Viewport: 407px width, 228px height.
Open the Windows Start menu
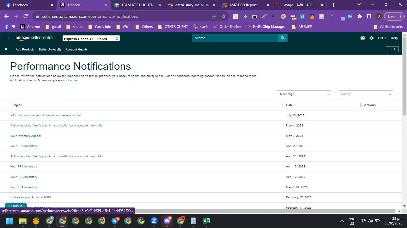[x=10, y=221]
